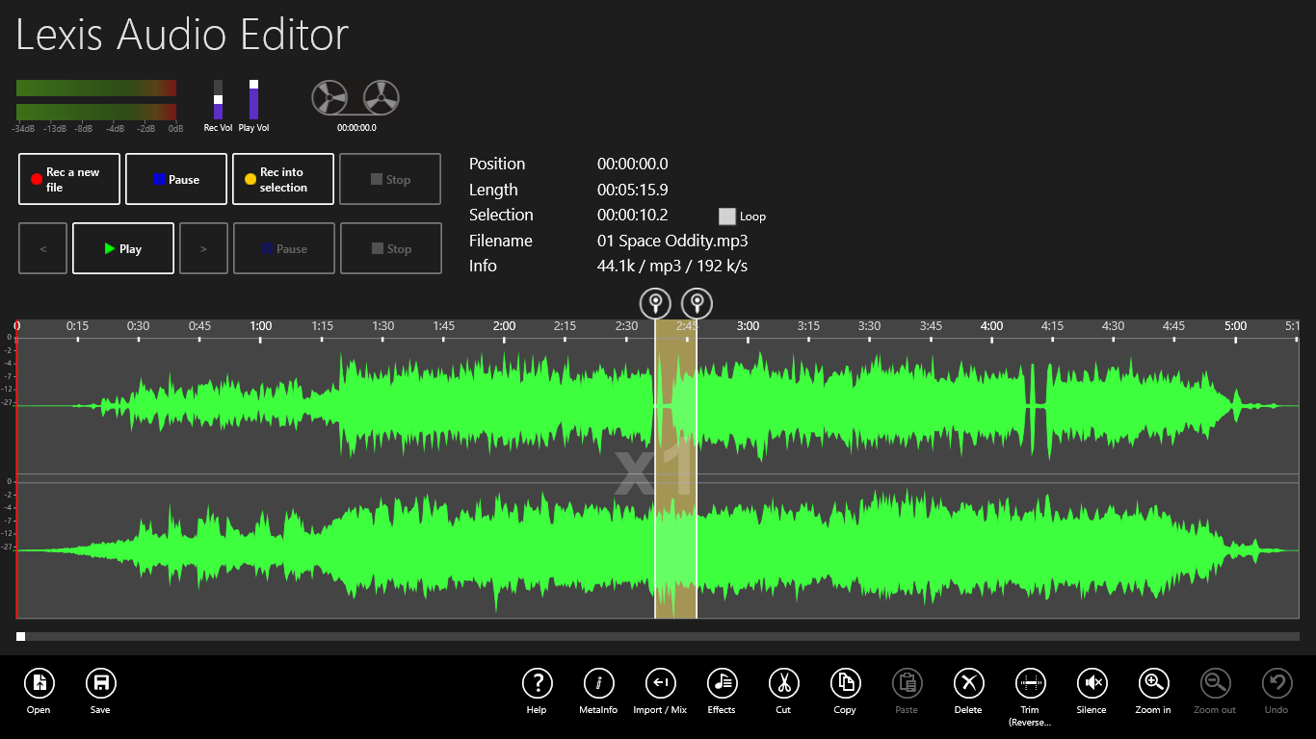The image size is (1316, 739).
Task: Click the 2:00 mark on the time ruler
Action: click(504, 326)
